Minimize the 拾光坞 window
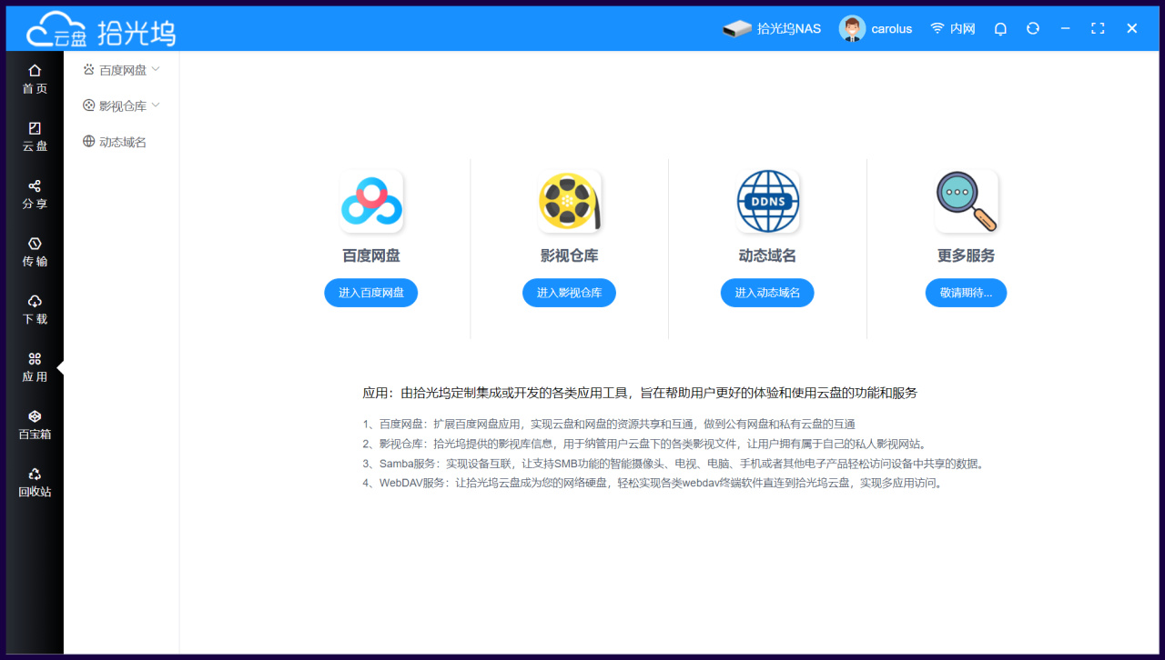The image size is (1165, 660). (x=1065, y=28)
